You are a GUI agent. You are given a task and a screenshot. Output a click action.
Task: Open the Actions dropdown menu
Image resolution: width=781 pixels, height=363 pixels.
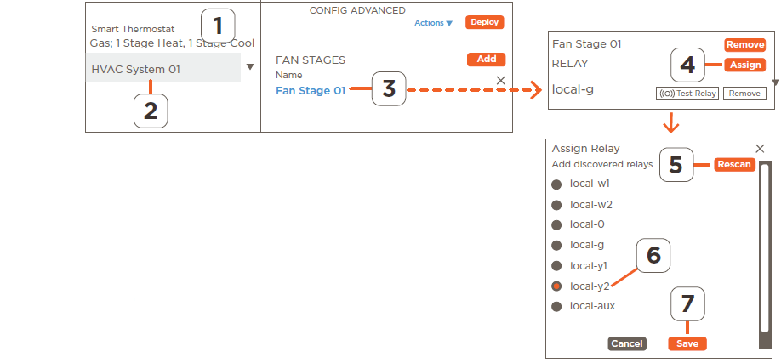(433, 23)
